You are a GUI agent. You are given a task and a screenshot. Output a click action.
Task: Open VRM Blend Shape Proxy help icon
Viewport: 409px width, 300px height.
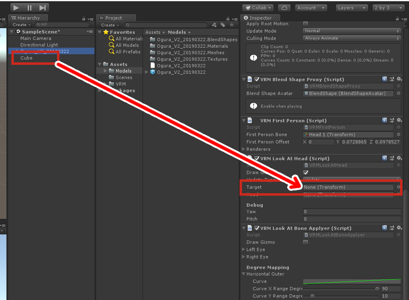384,79
